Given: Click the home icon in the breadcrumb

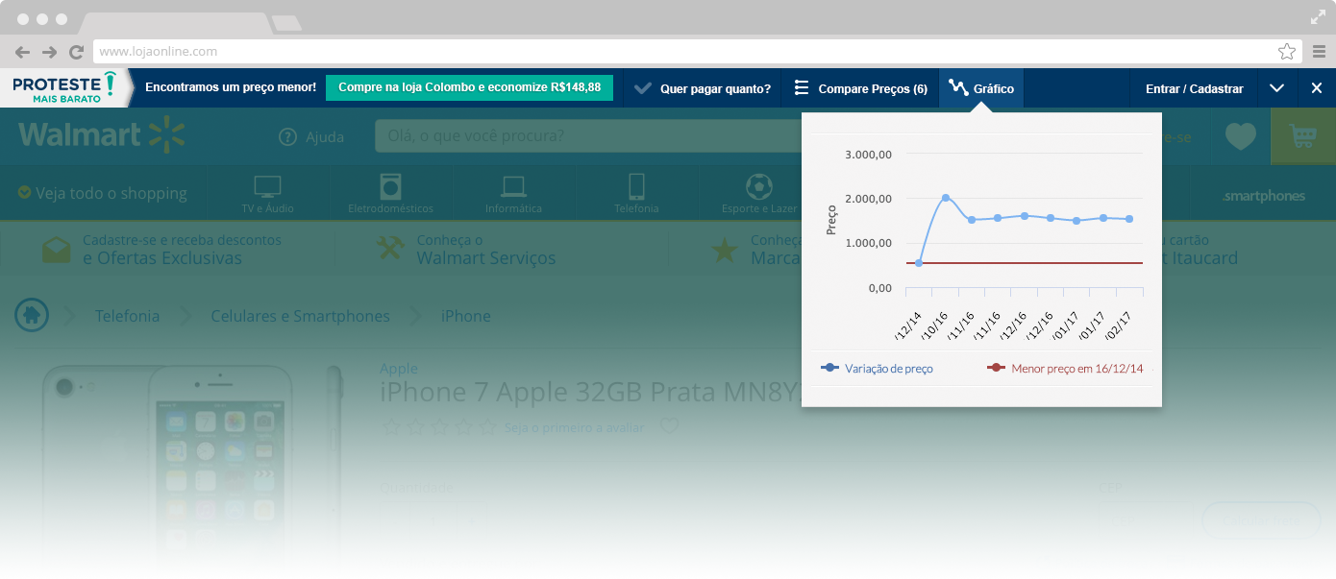Looking at the screenshot, I should coord(32,314).
